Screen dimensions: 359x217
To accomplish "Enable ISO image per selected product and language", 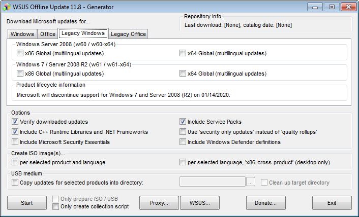I will [15, 162].
